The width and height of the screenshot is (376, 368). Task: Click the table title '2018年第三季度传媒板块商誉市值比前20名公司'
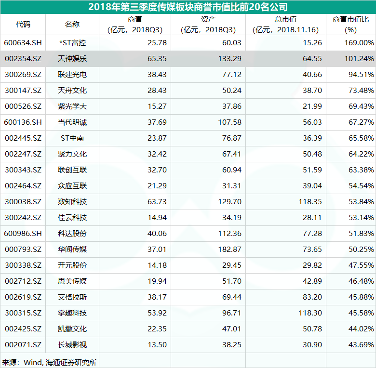[188, 7]
